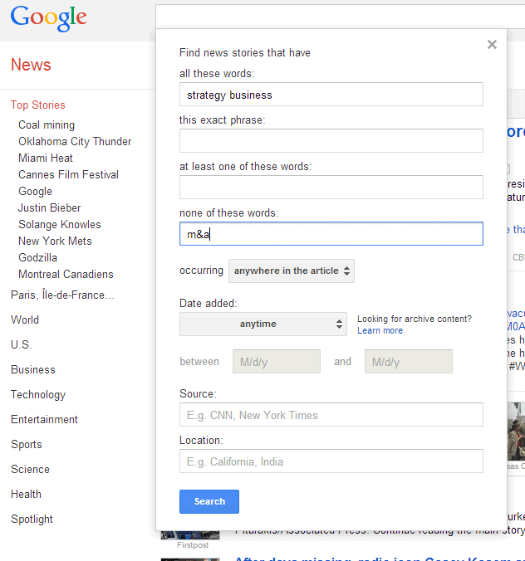Click the Location input field
Image resolution: width=525 pixels, height=561 pixels.
tap(331, 461)
